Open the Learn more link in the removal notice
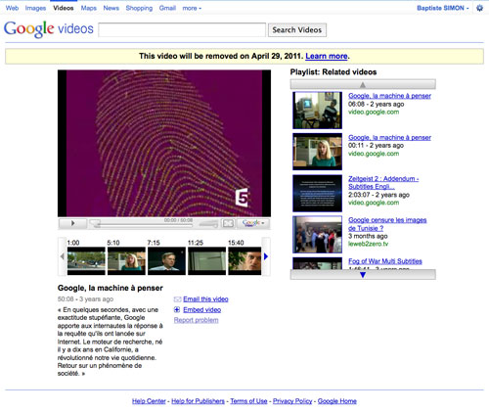The width and height of the screenshot is (489, 411). click(327, 56)
